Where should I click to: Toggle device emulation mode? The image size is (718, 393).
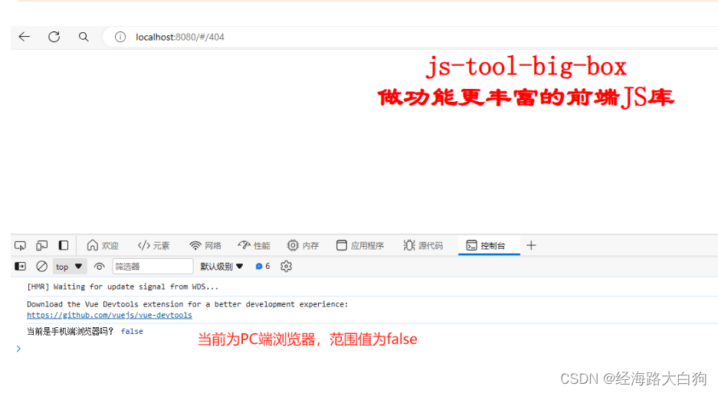click(42, 246)
